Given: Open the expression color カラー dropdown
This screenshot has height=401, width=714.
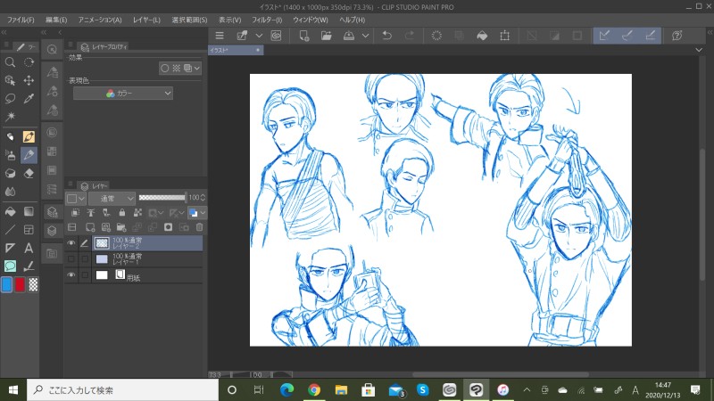Looking at the screenshot, I should tap(123, 93).
